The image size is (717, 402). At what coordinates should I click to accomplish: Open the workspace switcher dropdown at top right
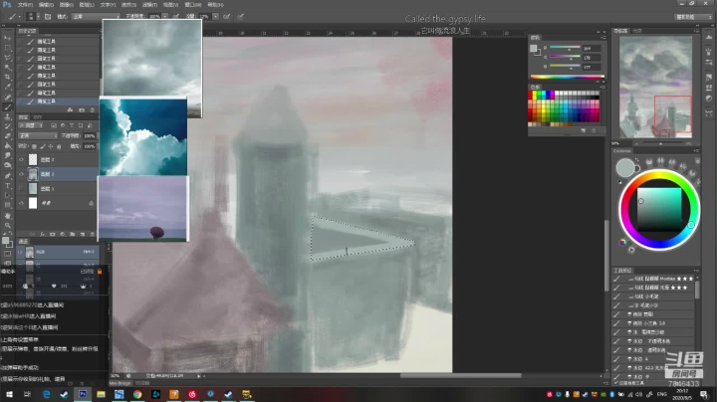point(694,17)
